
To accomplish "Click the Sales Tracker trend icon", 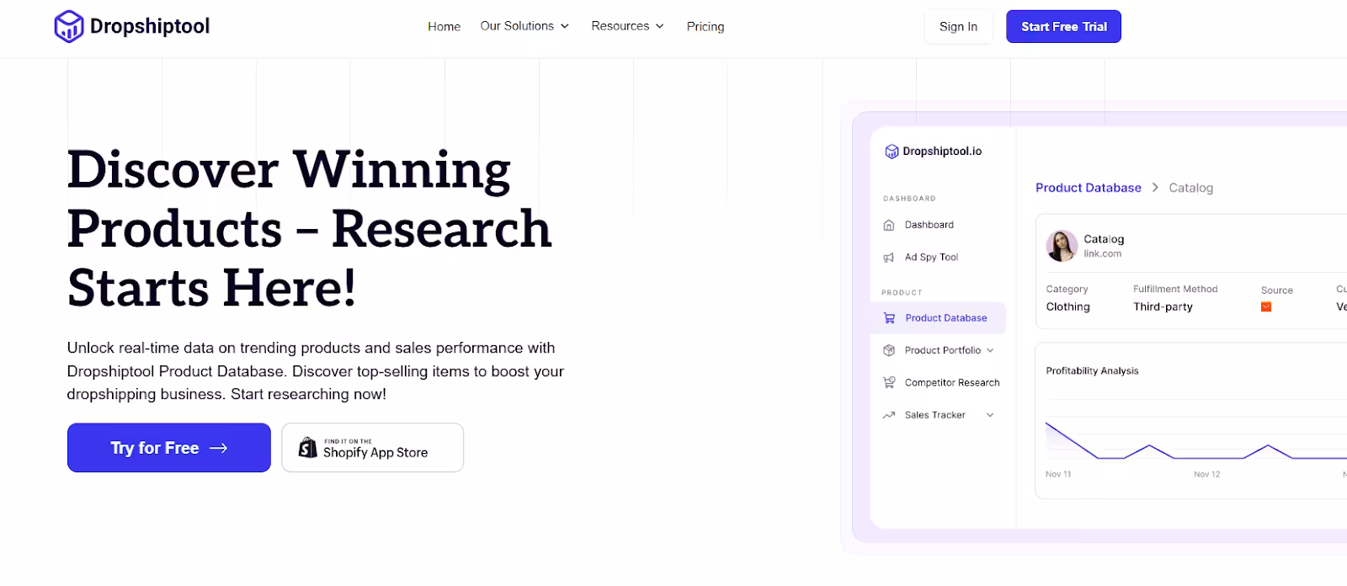I will pyautogui.click(x=889, y=415).
